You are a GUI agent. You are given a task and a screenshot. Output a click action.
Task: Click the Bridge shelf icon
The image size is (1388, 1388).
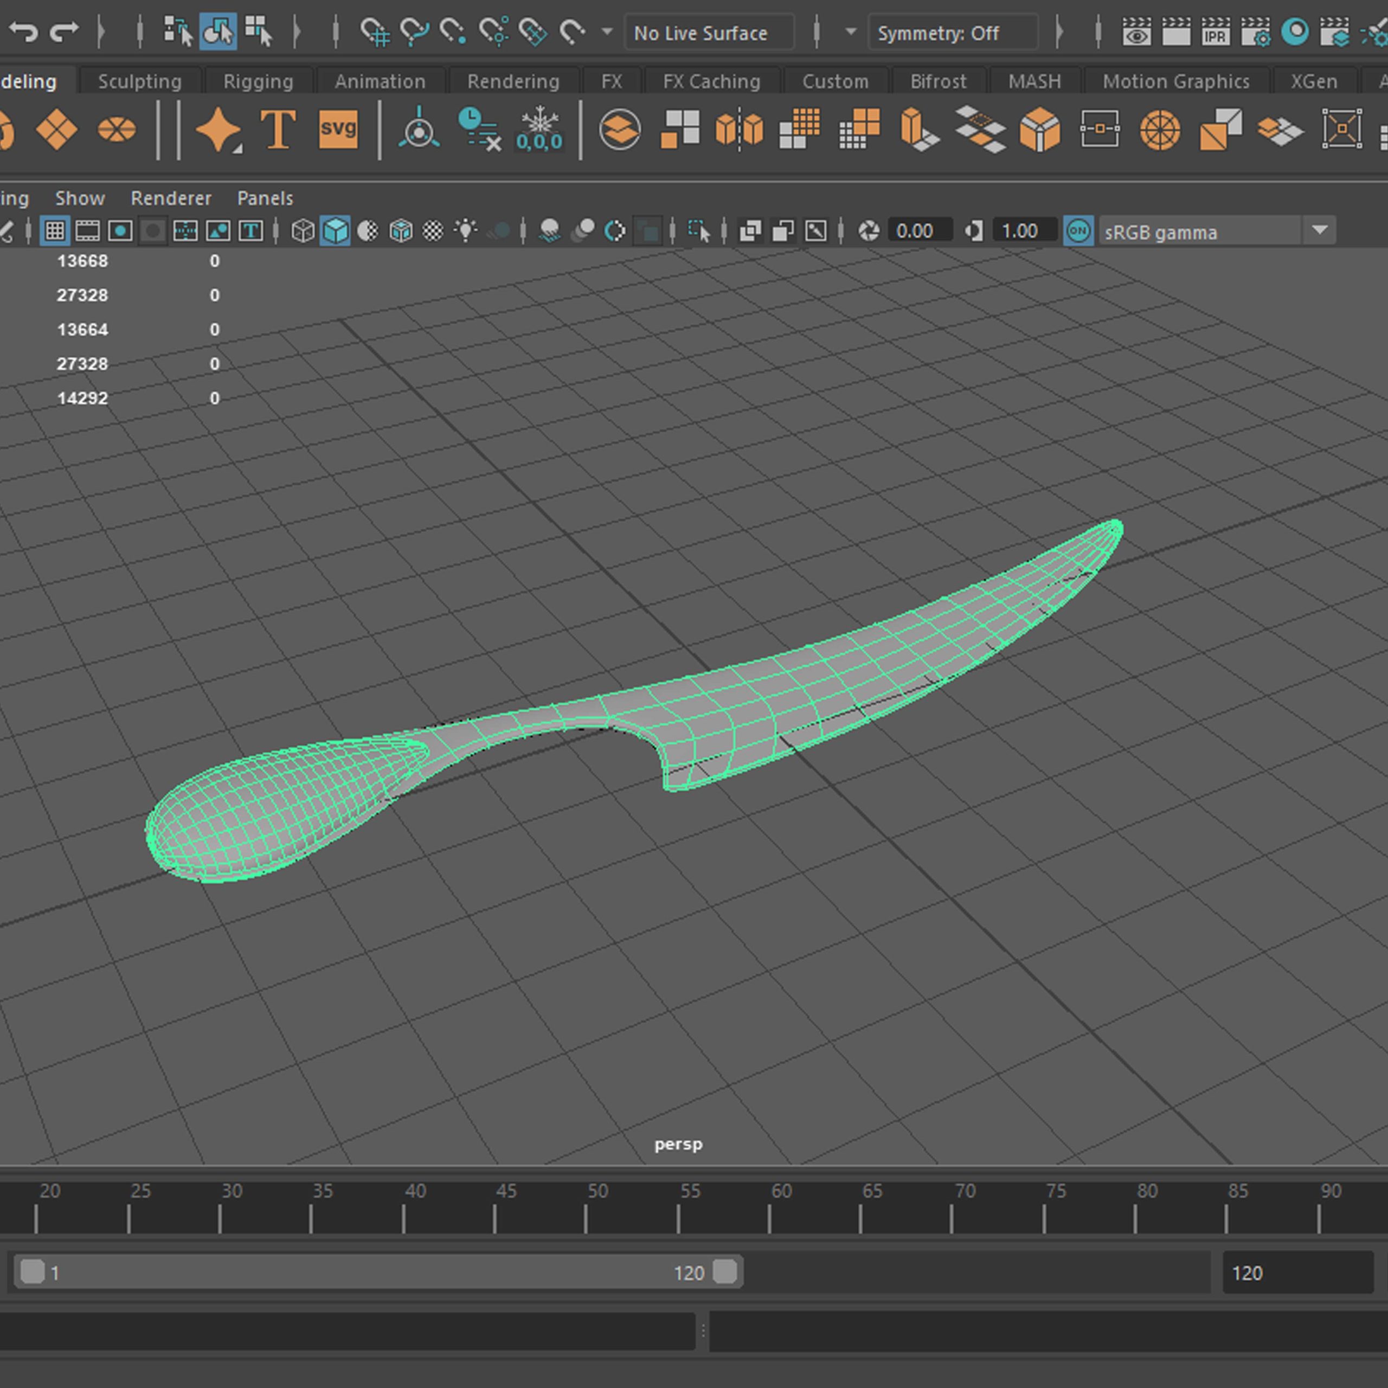[980, 130]
